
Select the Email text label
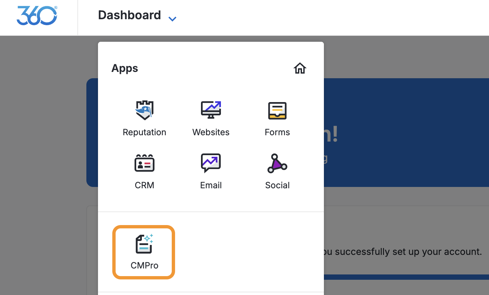pos(211,185)
